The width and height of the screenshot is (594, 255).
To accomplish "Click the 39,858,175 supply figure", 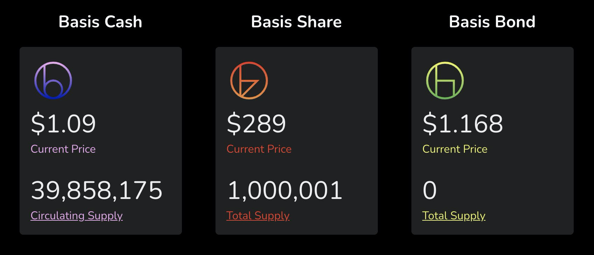I will coord(97,190).
